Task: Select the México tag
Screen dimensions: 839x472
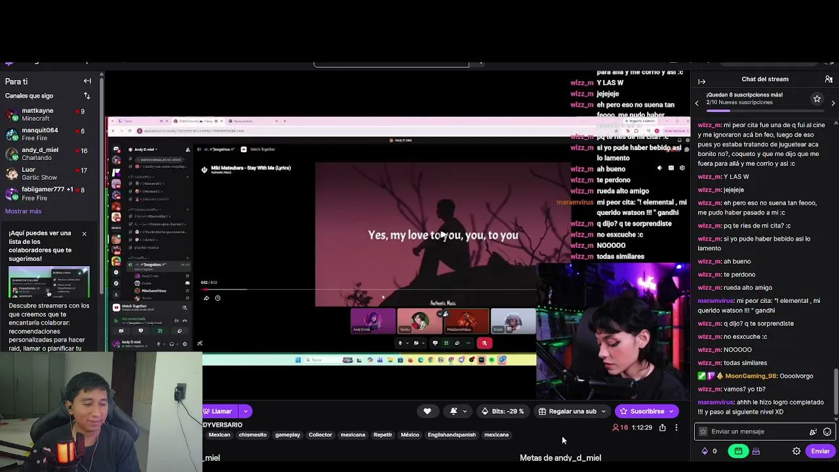Action: (x=410, y=435)
